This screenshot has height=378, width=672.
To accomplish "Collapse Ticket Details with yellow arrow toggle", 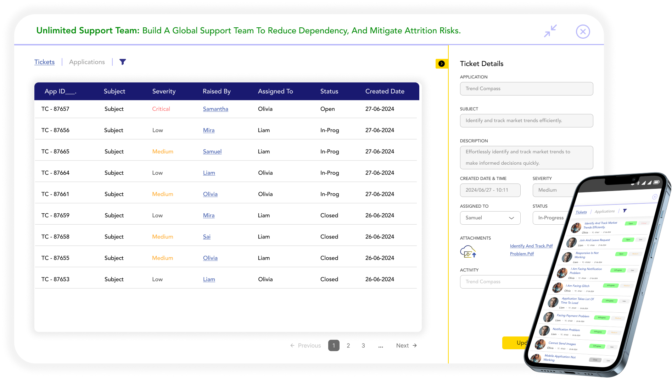I will [442, 64].
